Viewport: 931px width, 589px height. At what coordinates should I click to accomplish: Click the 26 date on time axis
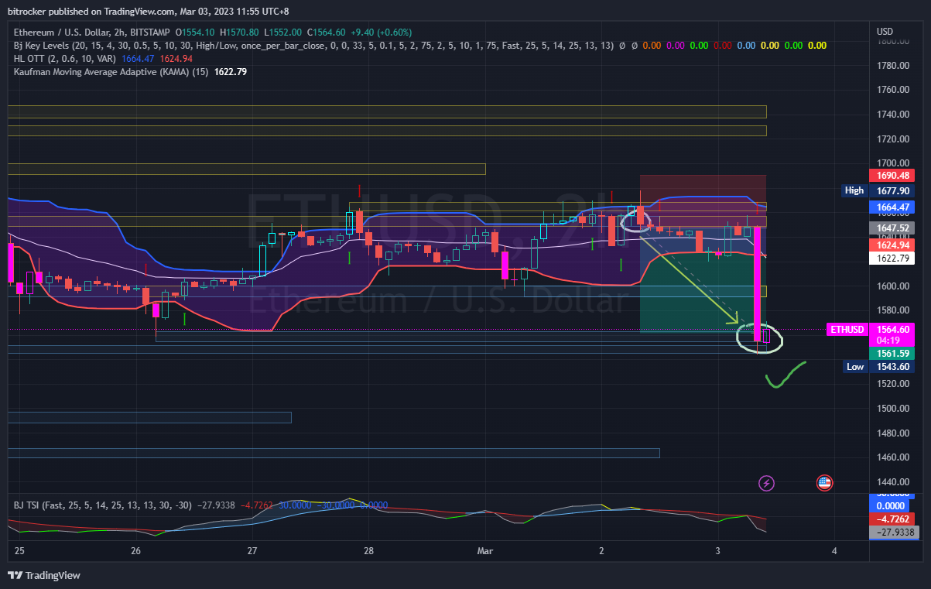[135, 551]
